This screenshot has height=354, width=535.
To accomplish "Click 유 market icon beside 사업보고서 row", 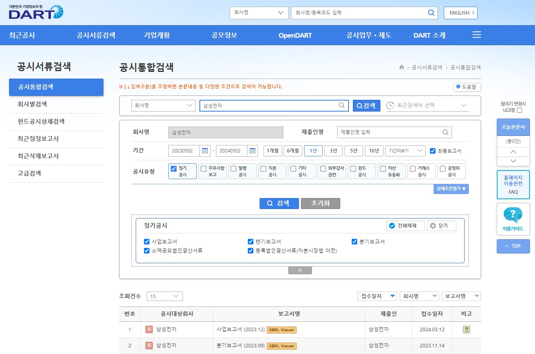I will [149, 329].
